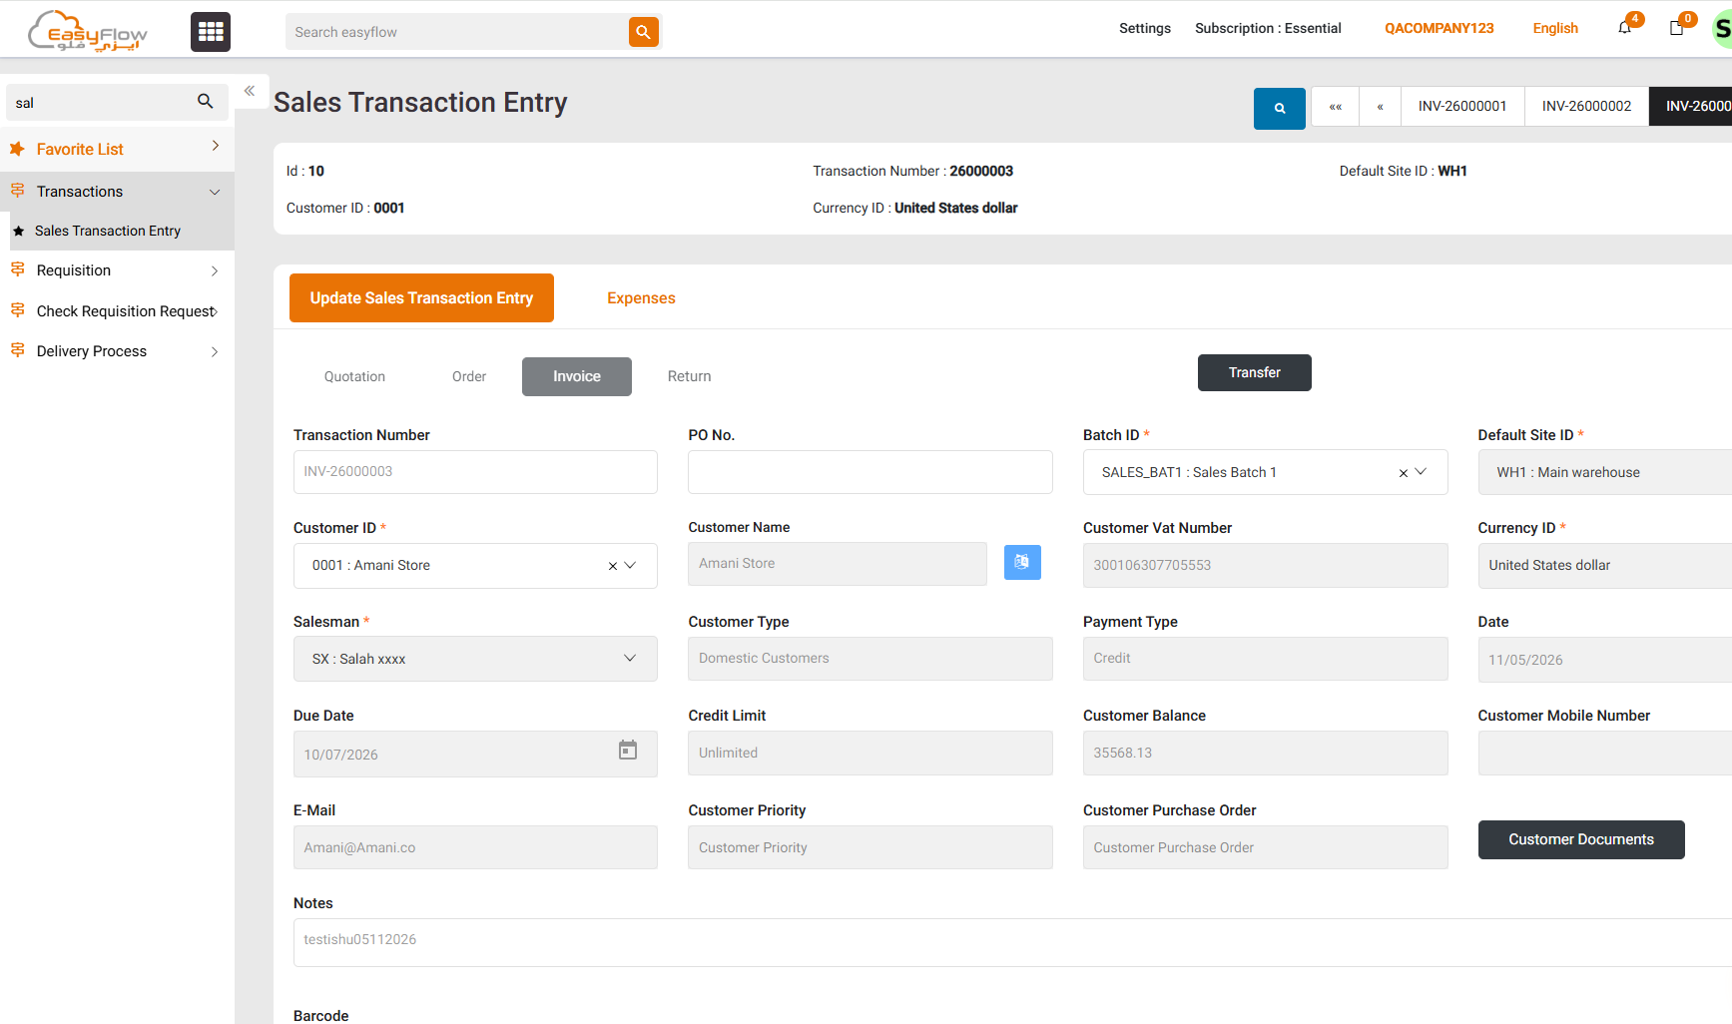Clear the Batch ID selection with the x
This screenshot has height=1024, width=1732.
click(1404, 473)
